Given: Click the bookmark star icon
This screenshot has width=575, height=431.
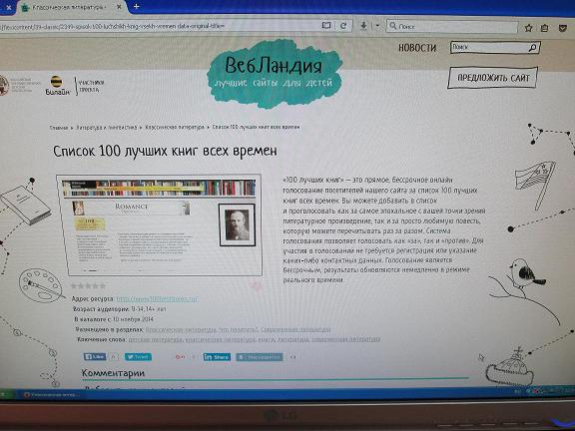Looking at the screenshot, I should [528, 28].
